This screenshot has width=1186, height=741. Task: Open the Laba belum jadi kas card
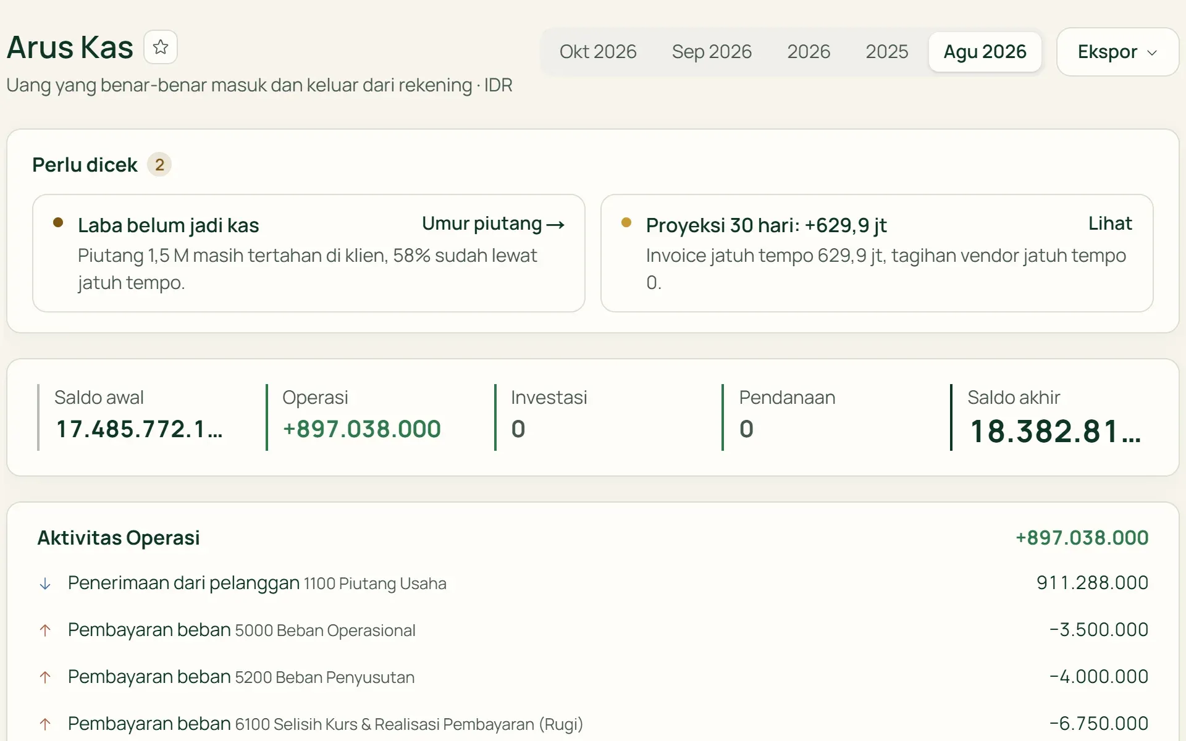coord(309,253)
